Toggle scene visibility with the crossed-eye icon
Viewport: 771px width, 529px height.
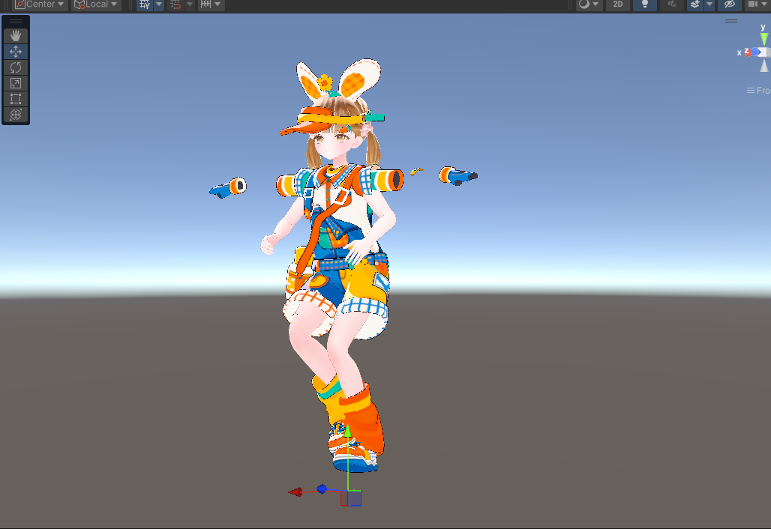[x=727, y=4]
